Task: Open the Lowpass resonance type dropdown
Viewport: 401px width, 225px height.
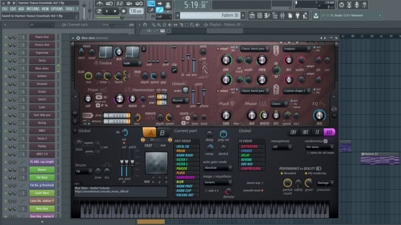Action: click(x=297, y=49)
